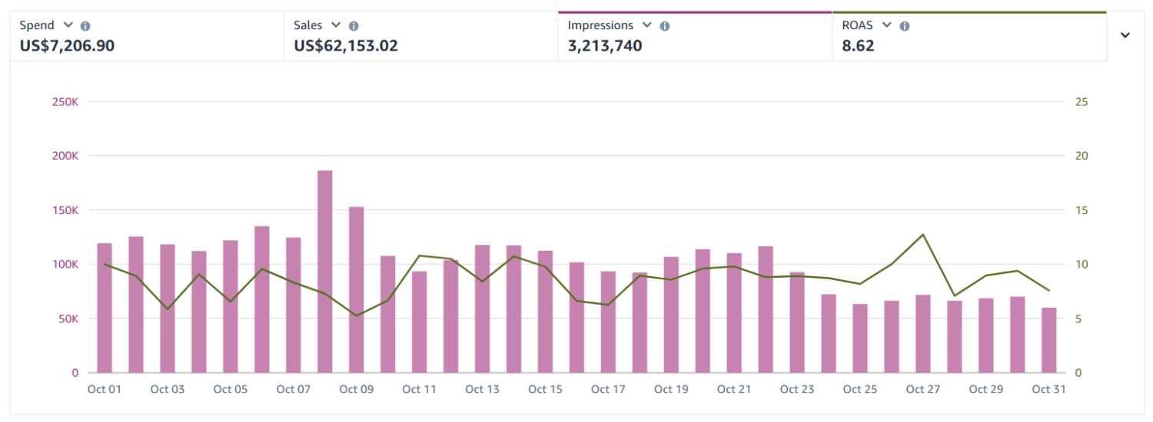Expand the Sales metric dropdown chevron
Image resolution: width=1153 pixels, height=422 pixels.
(x=336, y=25)
